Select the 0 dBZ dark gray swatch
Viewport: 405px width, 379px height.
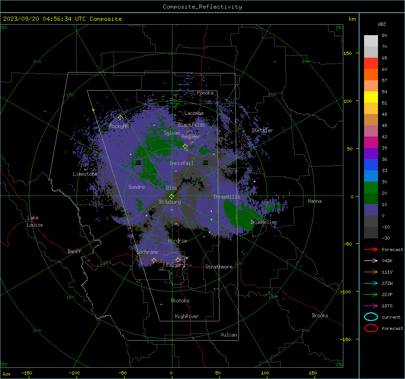point(371,221)
